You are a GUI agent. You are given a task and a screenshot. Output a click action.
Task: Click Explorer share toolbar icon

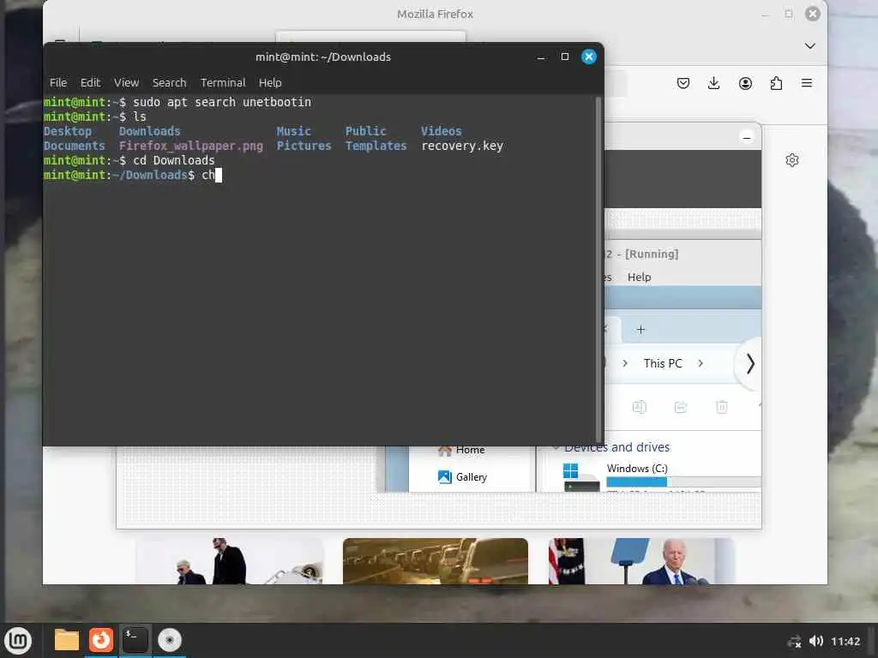point(680,407)
